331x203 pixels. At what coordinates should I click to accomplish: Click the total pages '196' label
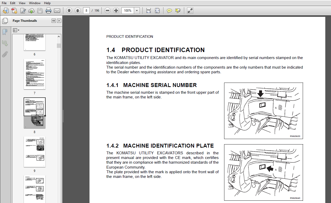pyautogui.click(x=96, y=11)
